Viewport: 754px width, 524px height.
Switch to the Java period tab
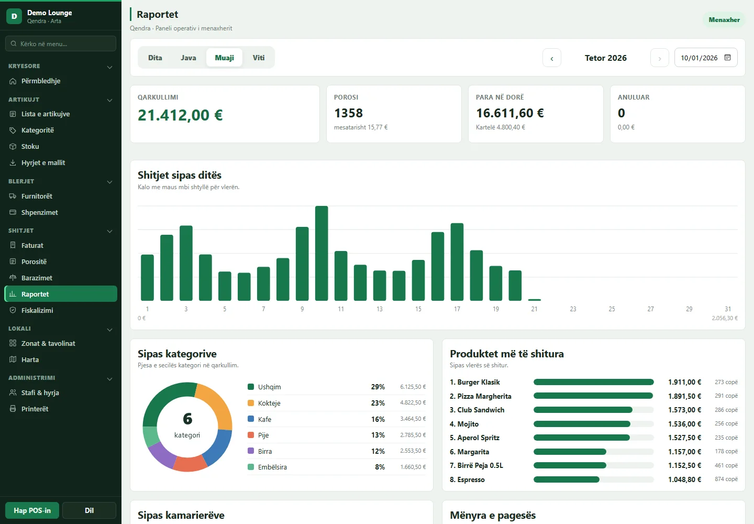188,58
